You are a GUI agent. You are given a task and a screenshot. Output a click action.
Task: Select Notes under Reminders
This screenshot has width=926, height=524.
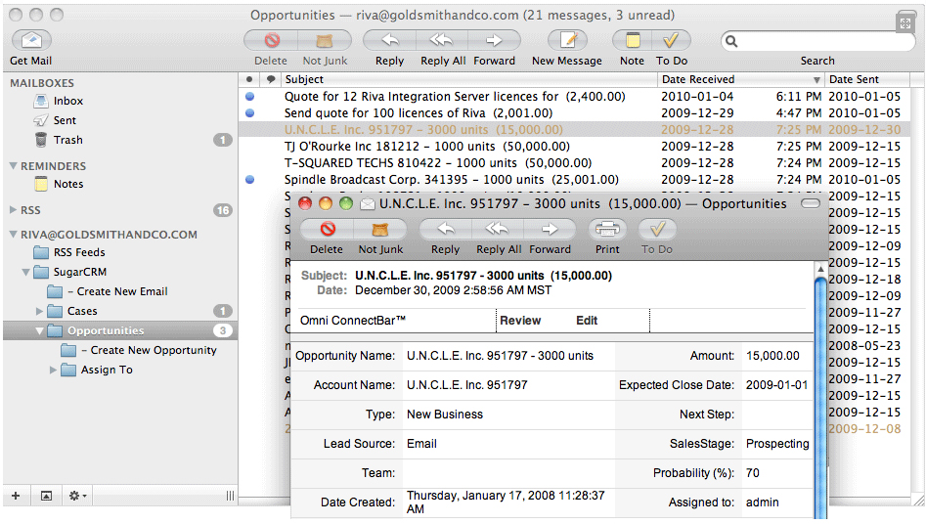(x=68, y=184)
